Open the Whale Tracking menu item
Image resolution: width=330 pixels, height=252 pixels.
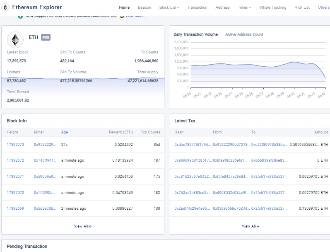coord(272,7)
